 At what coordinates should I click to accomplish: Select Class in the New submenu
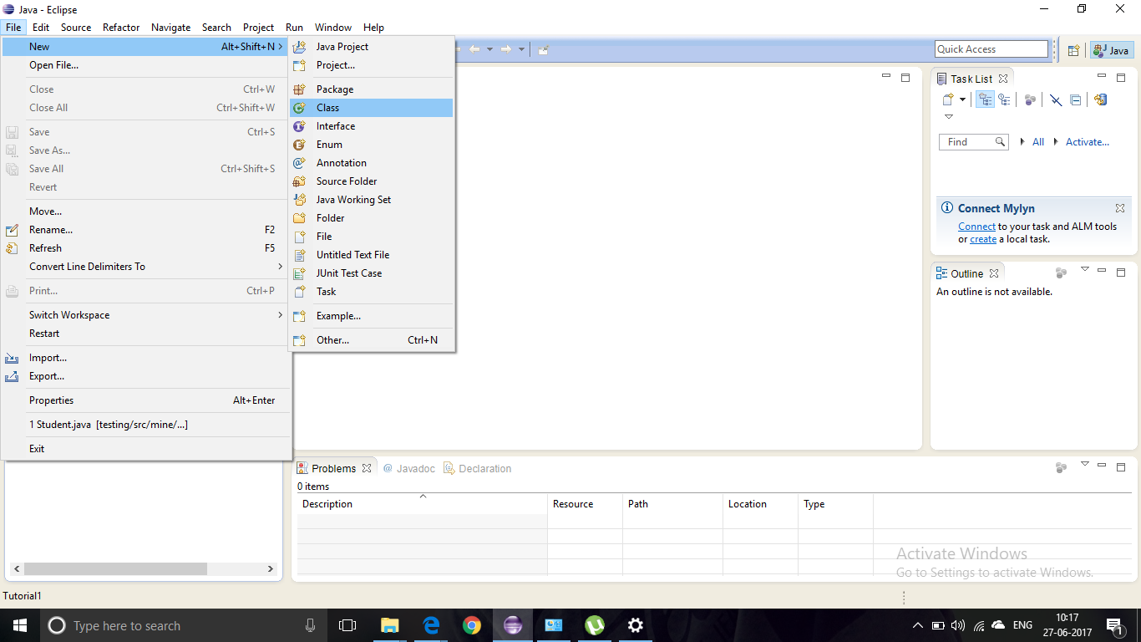pos(371,108)
